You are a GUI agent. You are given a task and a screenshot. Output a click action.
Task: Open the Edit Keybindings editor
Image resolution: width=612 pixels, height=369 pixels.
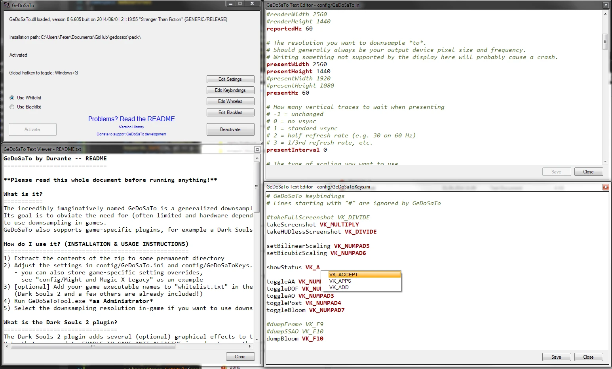tap(230, 90)
